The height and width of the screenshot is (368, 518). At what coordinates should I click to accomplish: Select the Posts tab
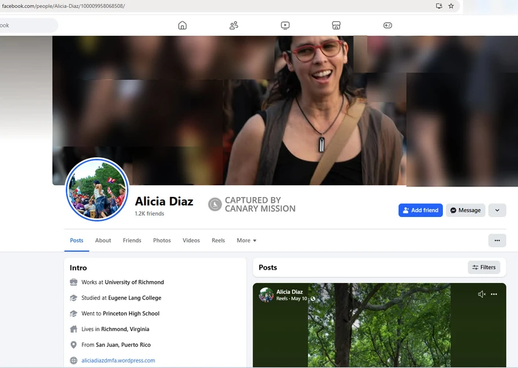(76, 240)
